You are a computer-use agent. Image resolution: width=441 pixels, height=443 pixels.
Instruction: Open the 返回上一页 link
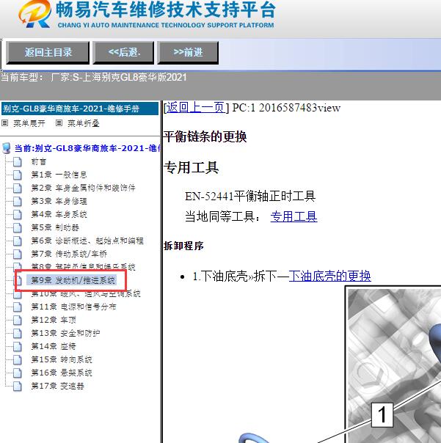pos(196,108)
